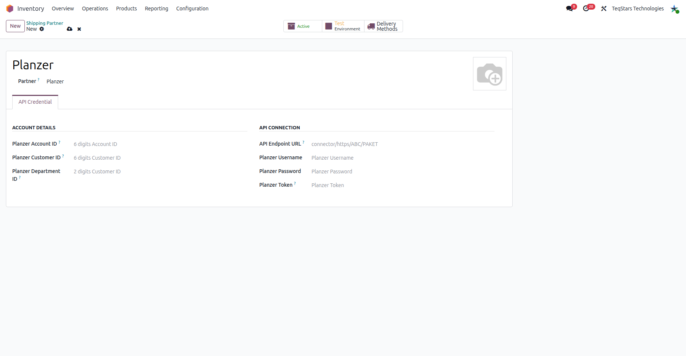Focus the Planzer Customer ID field
Viewport: 686px width, 356px height.
[160, 158]
